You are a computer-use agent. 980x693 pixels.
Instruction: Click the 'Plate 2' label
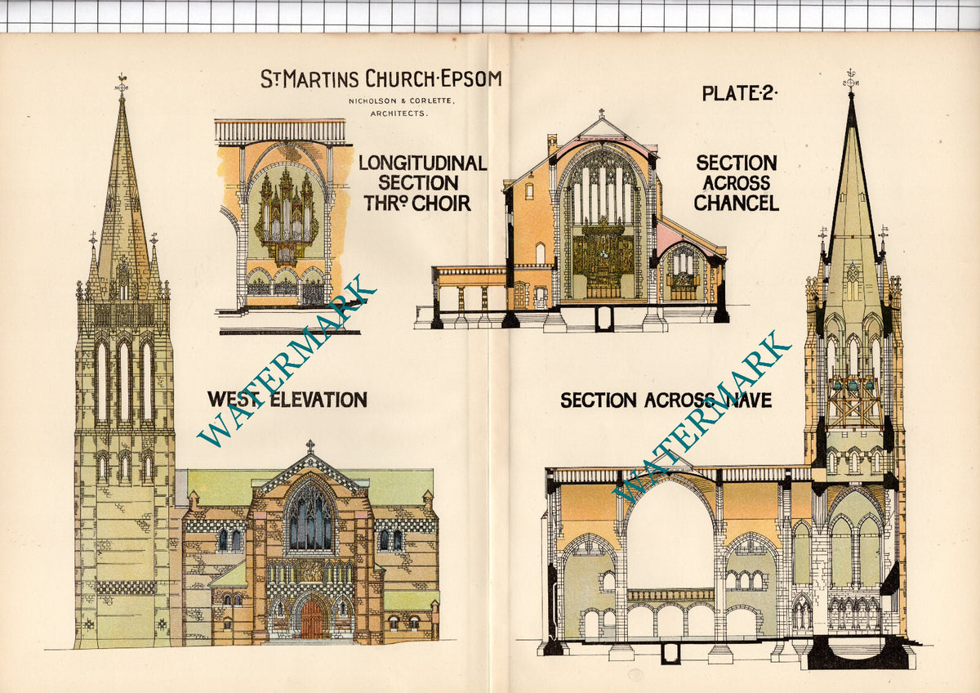click(740, 93)
